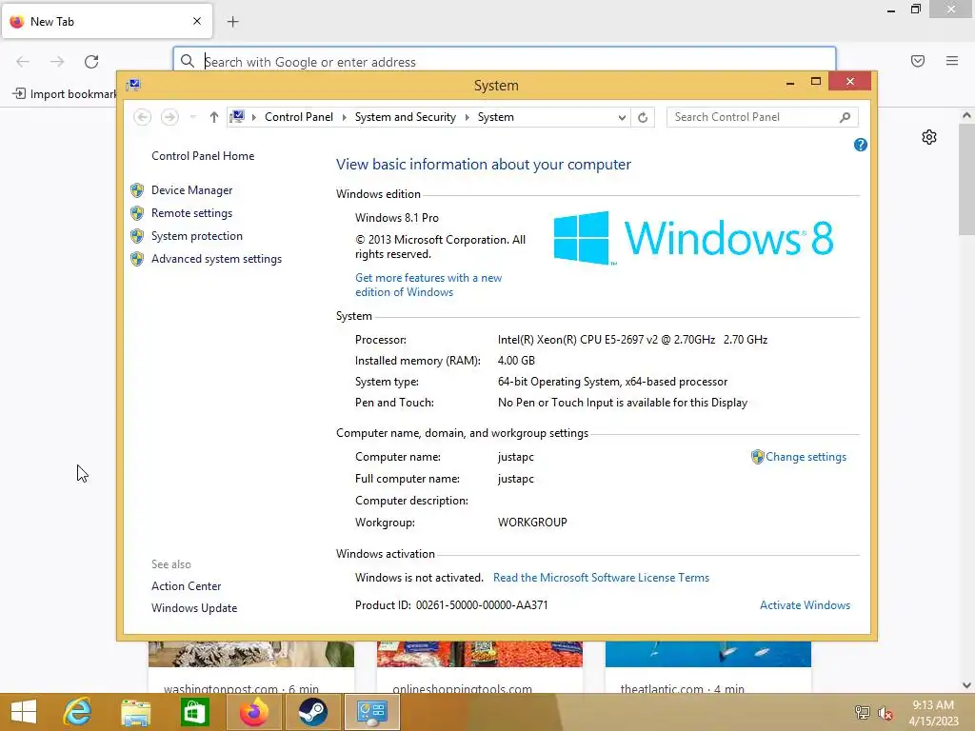
Task: Open Windows Store from taskbar
Action: tap(194, 712)
